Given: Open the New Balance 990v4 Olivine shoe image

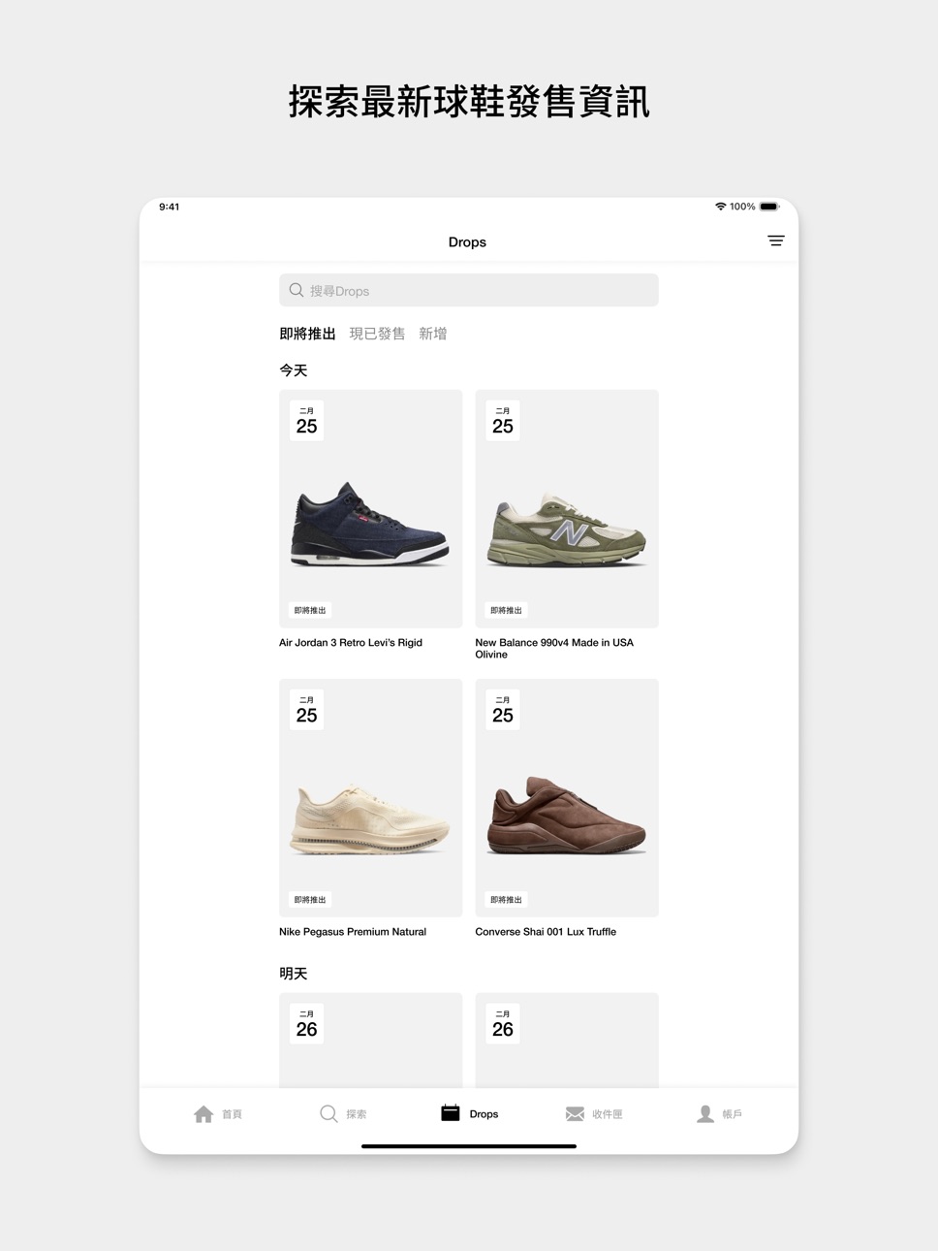Looking at the screenshot, I should 567,530.
